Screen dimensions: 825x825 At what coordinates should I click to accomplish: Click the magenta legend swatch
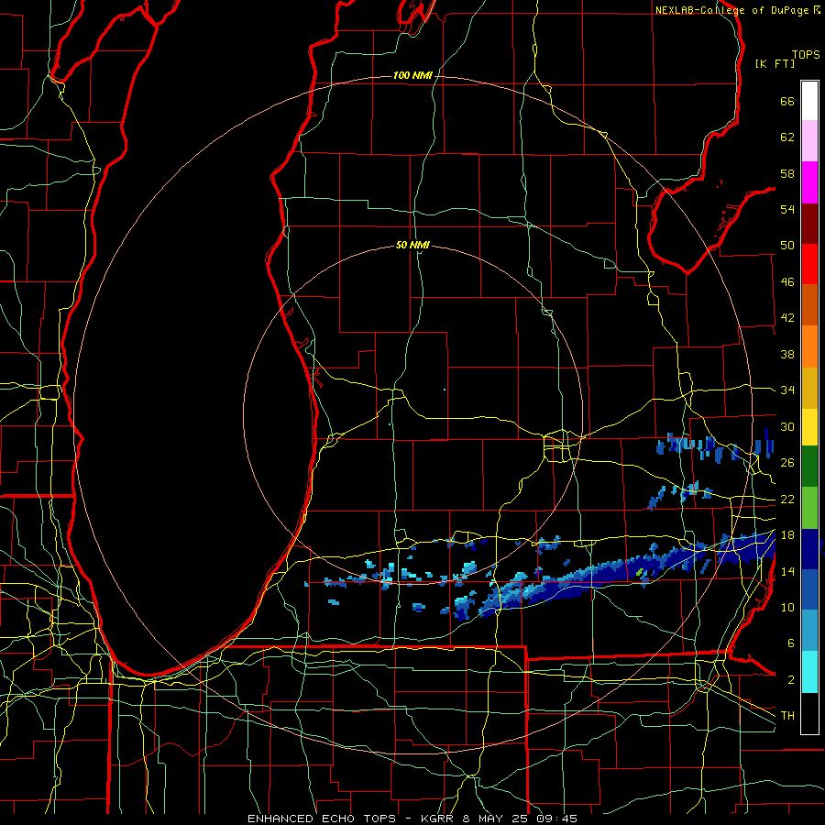[809, 182]
